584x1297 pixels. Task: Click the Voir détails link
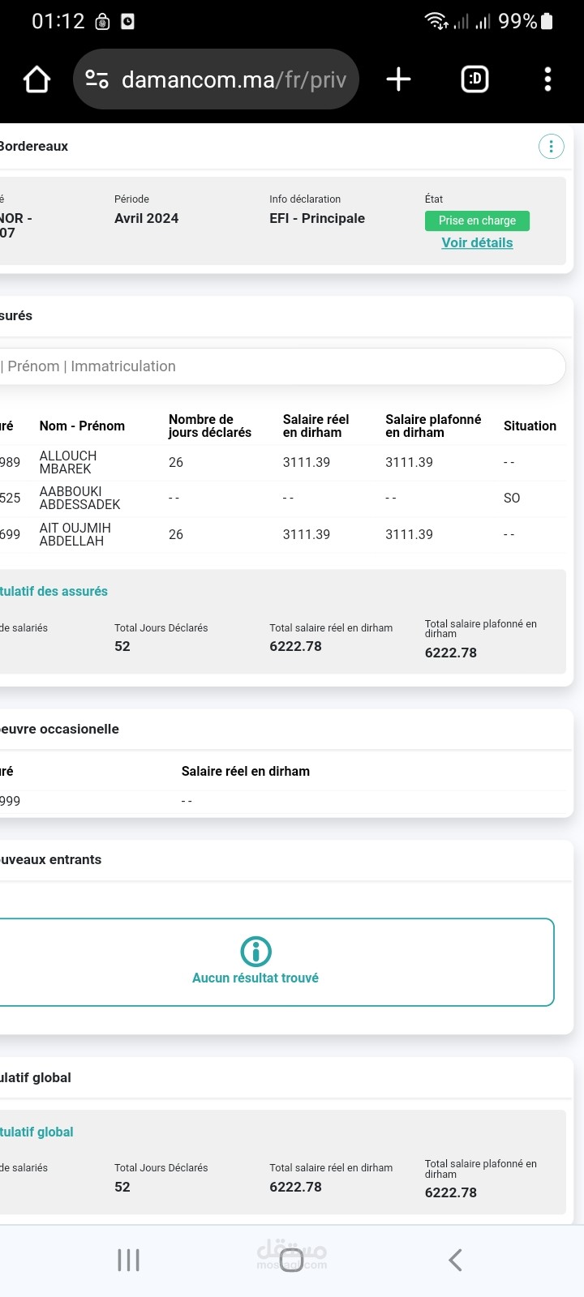tap(477, 242)
